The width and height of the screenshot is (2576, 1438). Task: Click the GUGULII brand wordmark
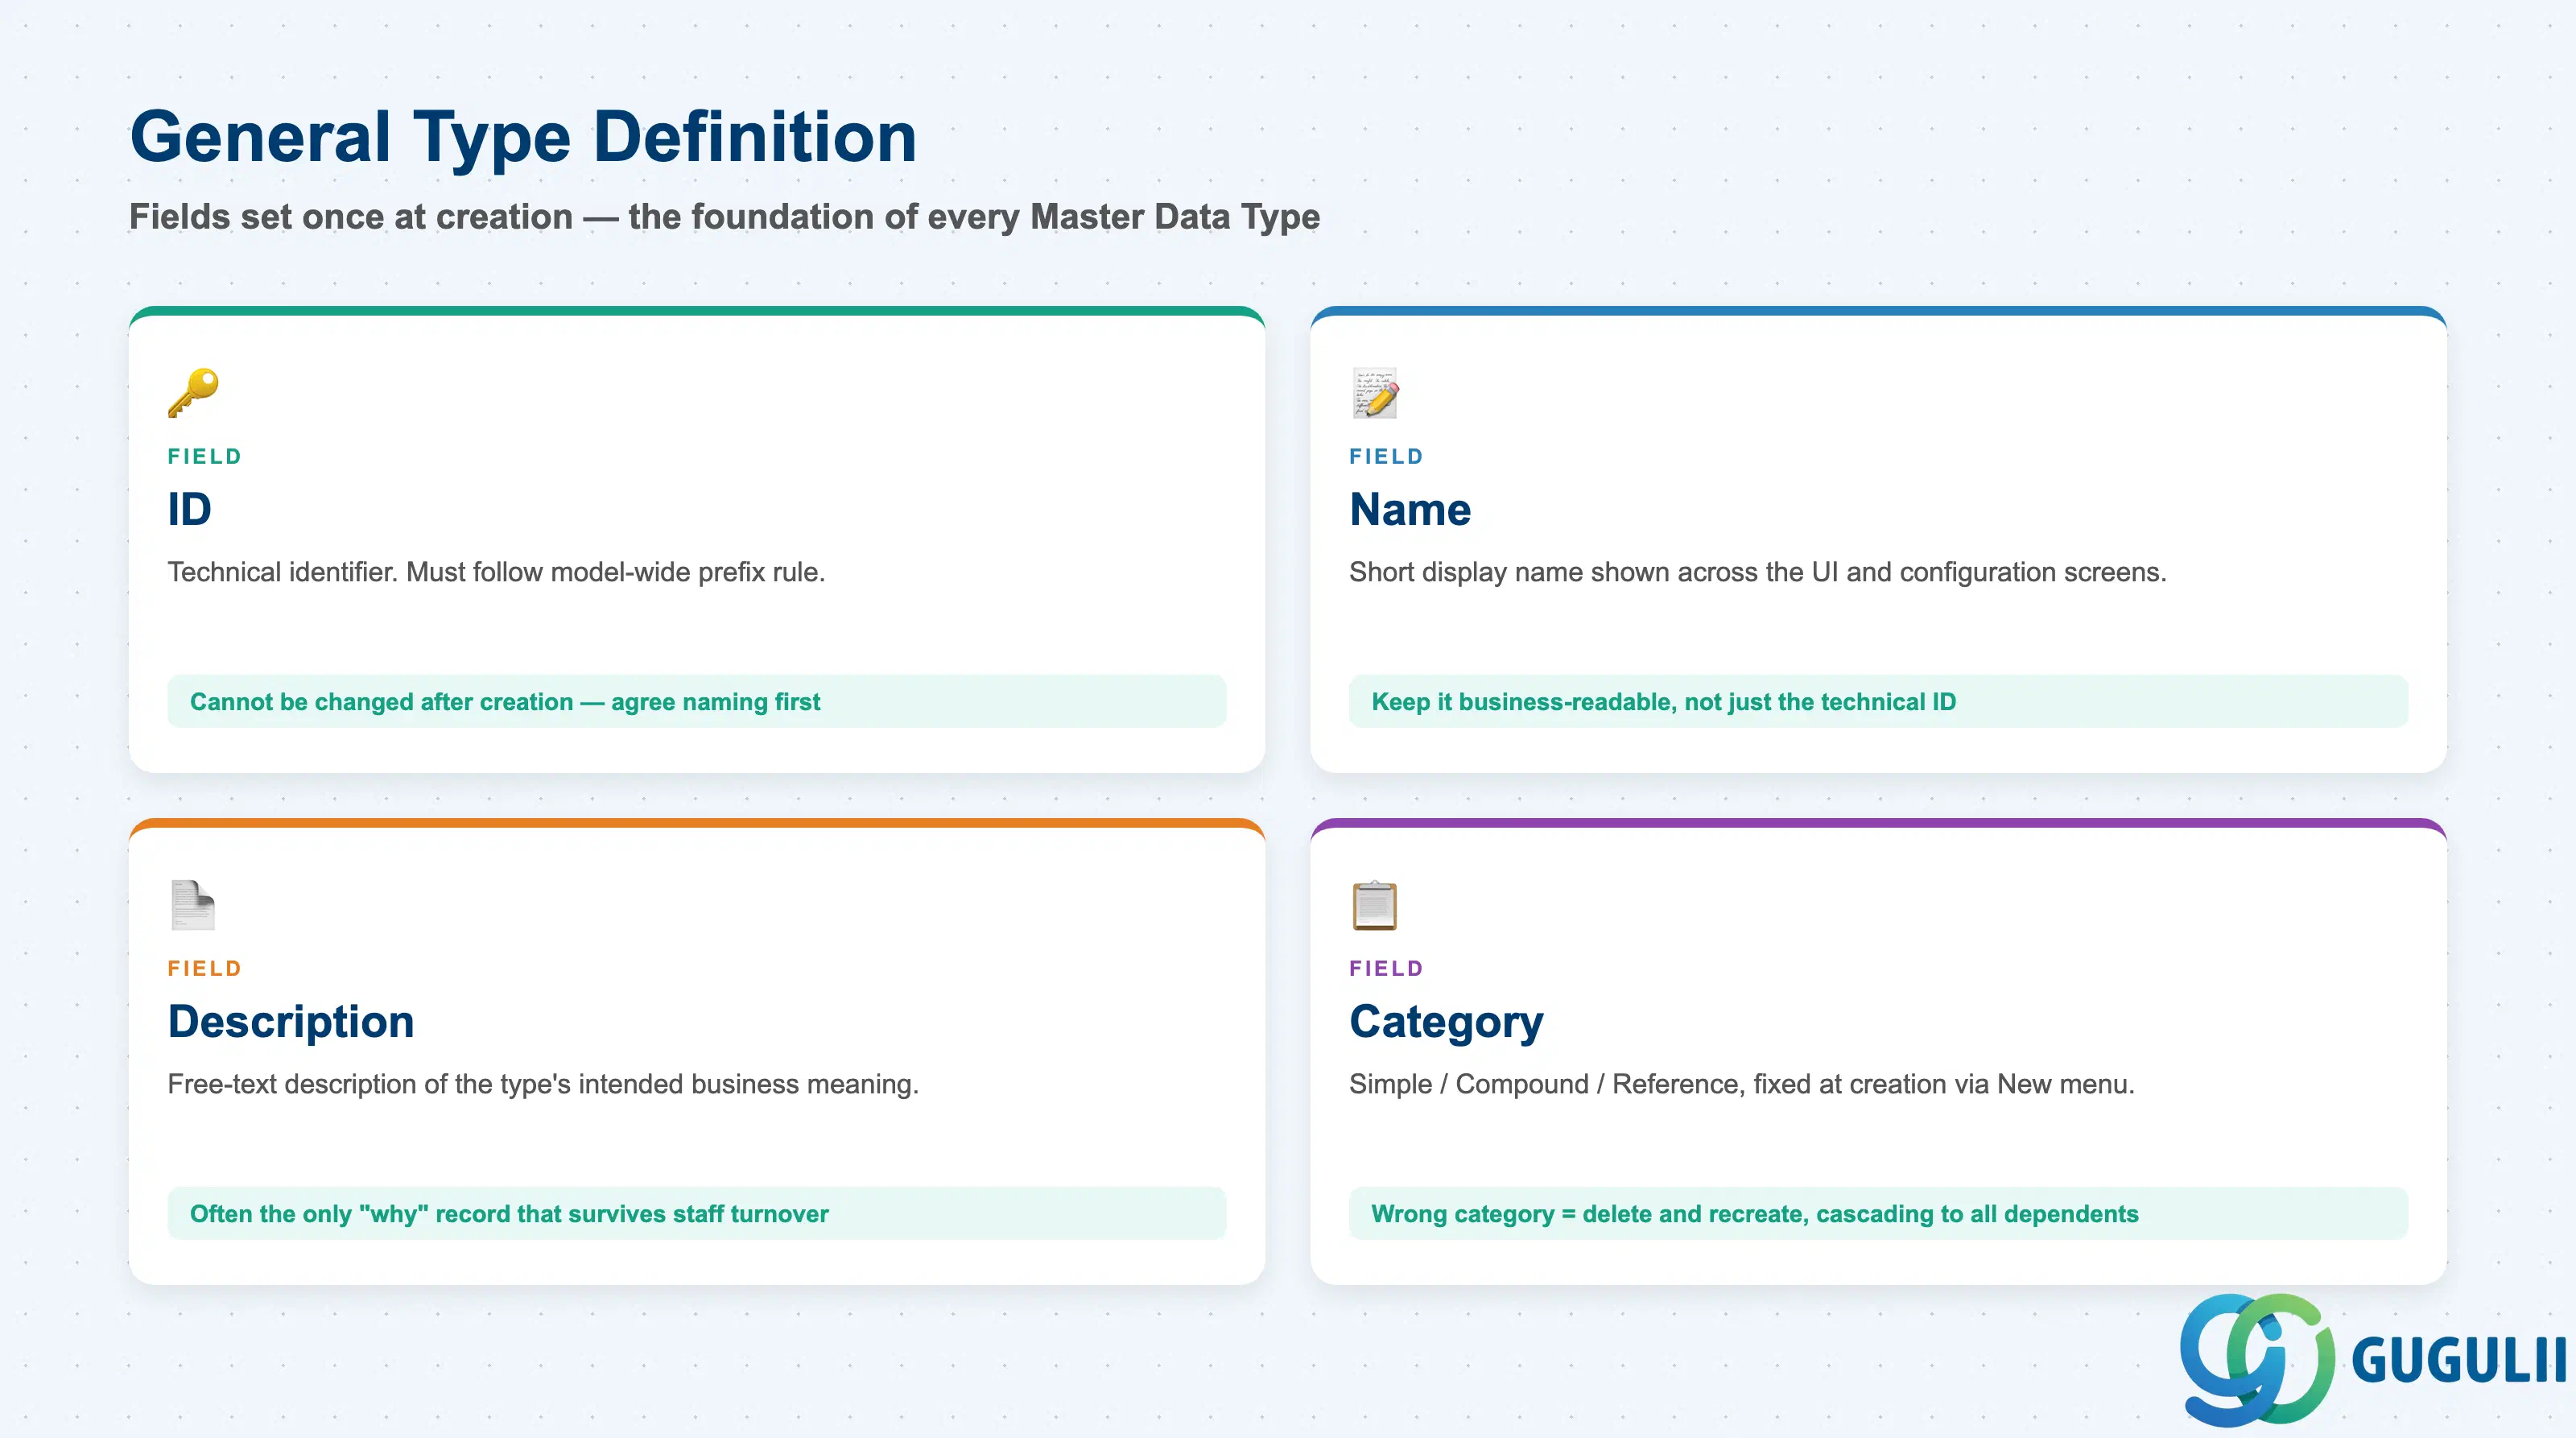[2458, 1360]
